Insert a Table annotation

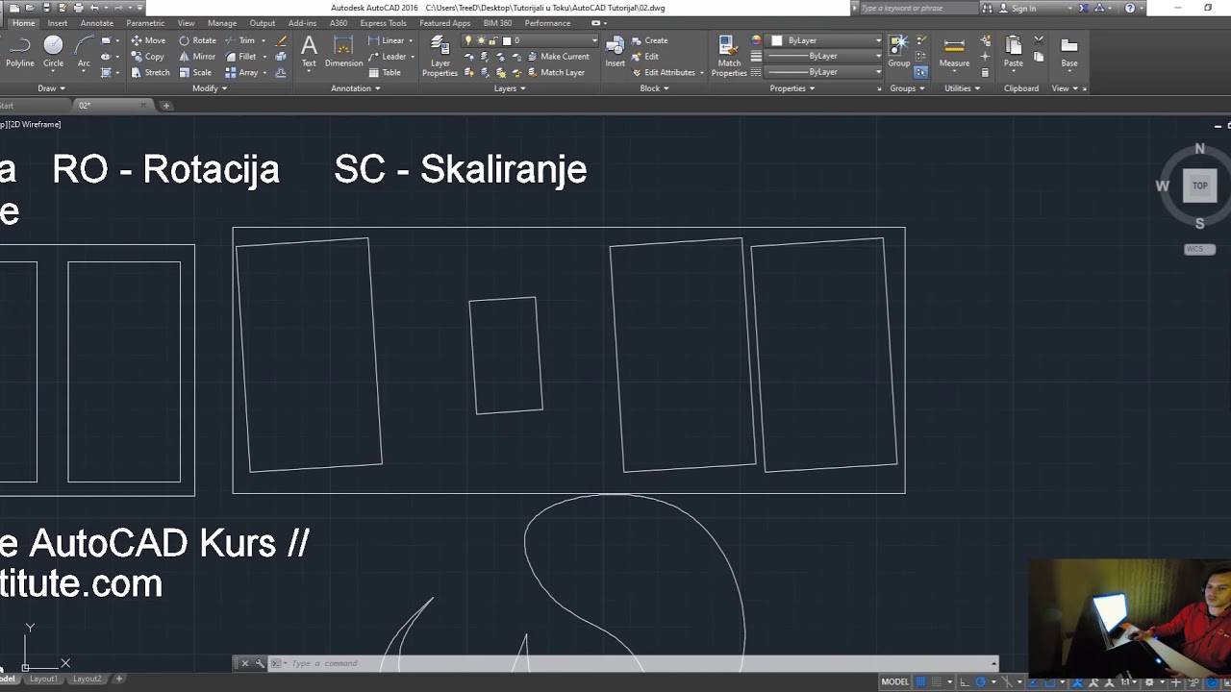point(385,72)
